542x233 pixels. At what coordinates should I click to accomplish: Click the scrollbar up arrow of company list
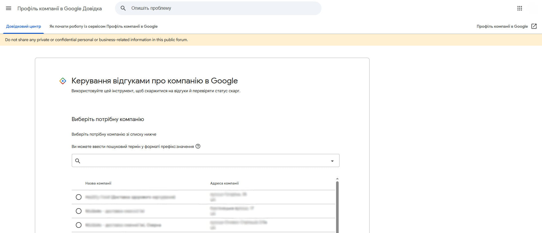[x=337, y=178]
